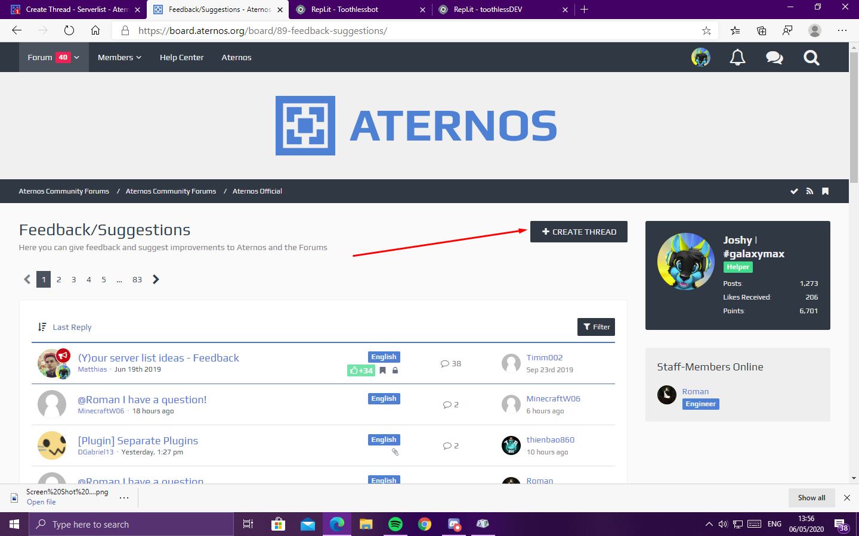Click the forum search magnifier icon

point(811,57)
